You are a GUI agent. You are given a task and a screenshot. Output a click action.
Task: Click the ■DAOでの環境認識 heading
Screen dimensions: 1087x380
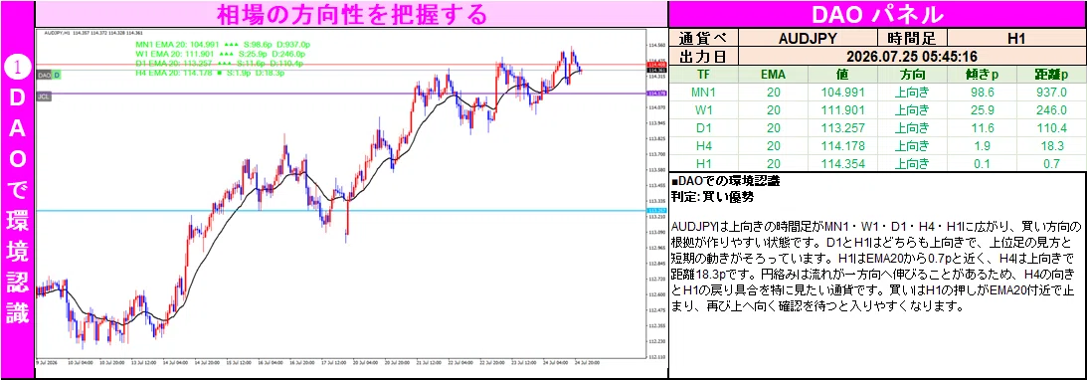(x=726, y=182)
